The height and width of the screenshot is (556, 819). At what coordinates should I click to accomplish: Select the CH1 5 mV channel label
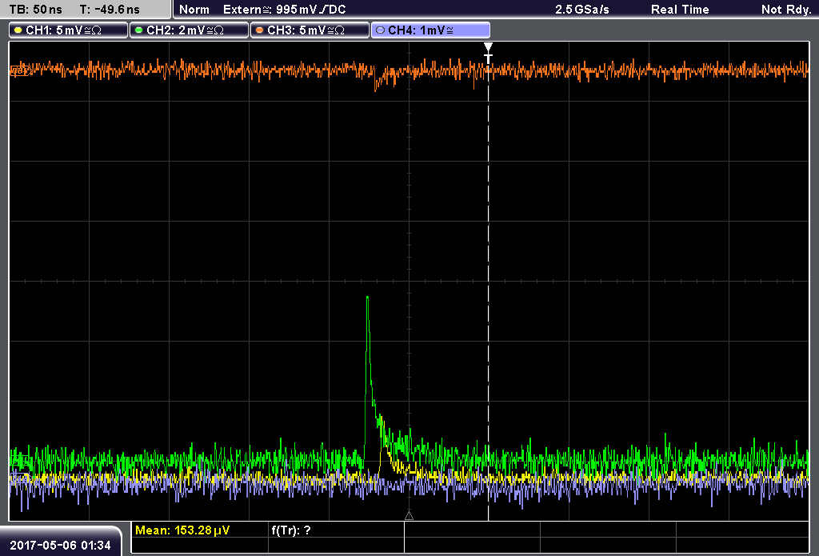[69, 30]
